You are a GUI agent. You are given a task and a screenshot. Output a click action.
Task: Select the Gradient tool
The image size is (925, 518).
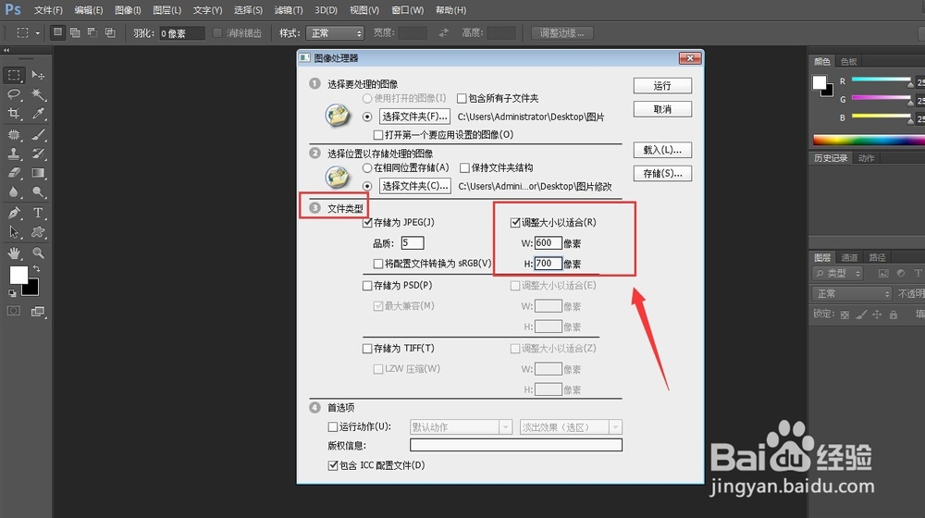(x=38, y=173)
